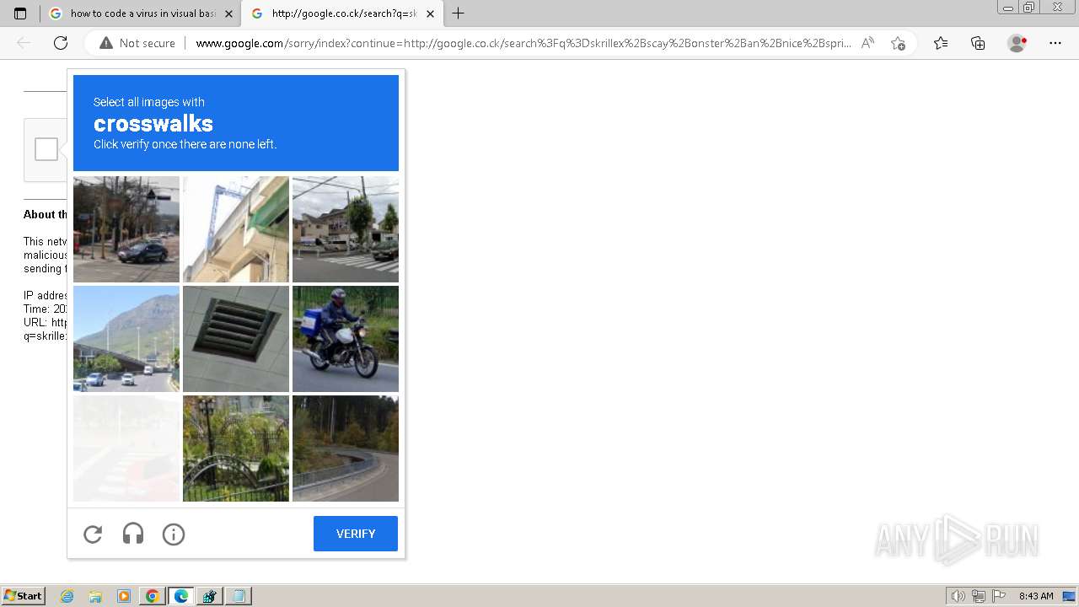This screenshot has height=607, width=1079.
Task: Select the tile with curving forest road
Action: click(346, 449)
